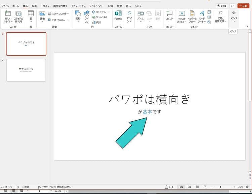Open the File (ファイル) tab
Screen dimensions: 252x194
pyautogui.click(x=5, y=6)
